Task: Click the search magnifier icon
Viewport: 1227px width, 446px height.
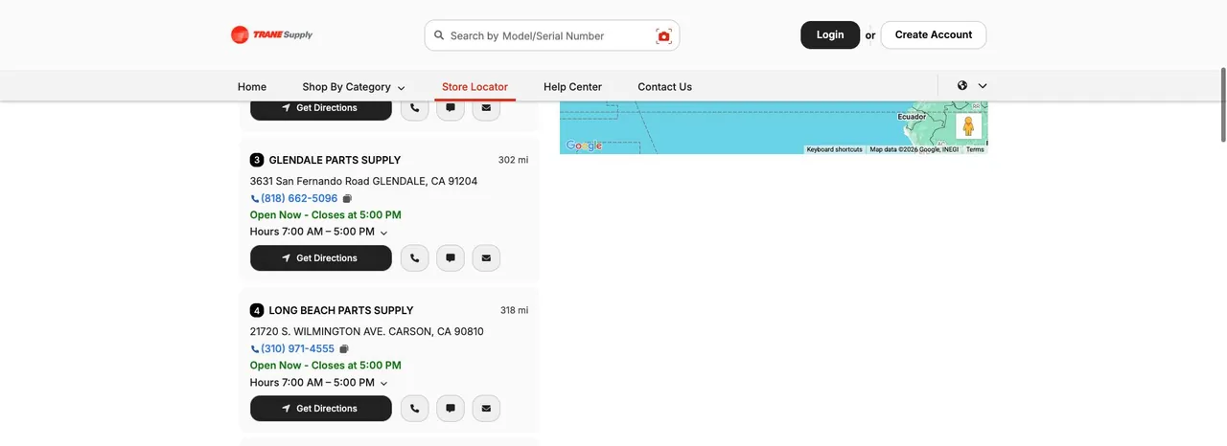Action: 439,35
